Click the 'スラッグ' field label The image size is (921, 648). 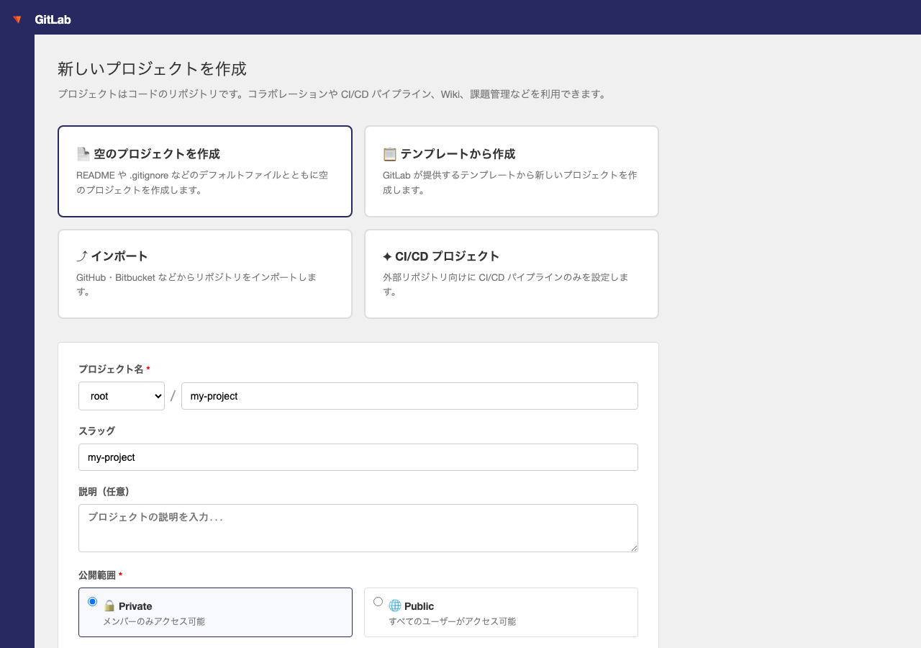click(96, 431)
